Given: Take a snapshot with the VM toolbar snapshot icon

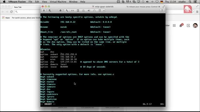Looking at the screenshot, I should [50, 11].
